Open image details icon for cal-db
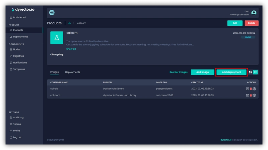The image size is (268, 150). (247, 89)
